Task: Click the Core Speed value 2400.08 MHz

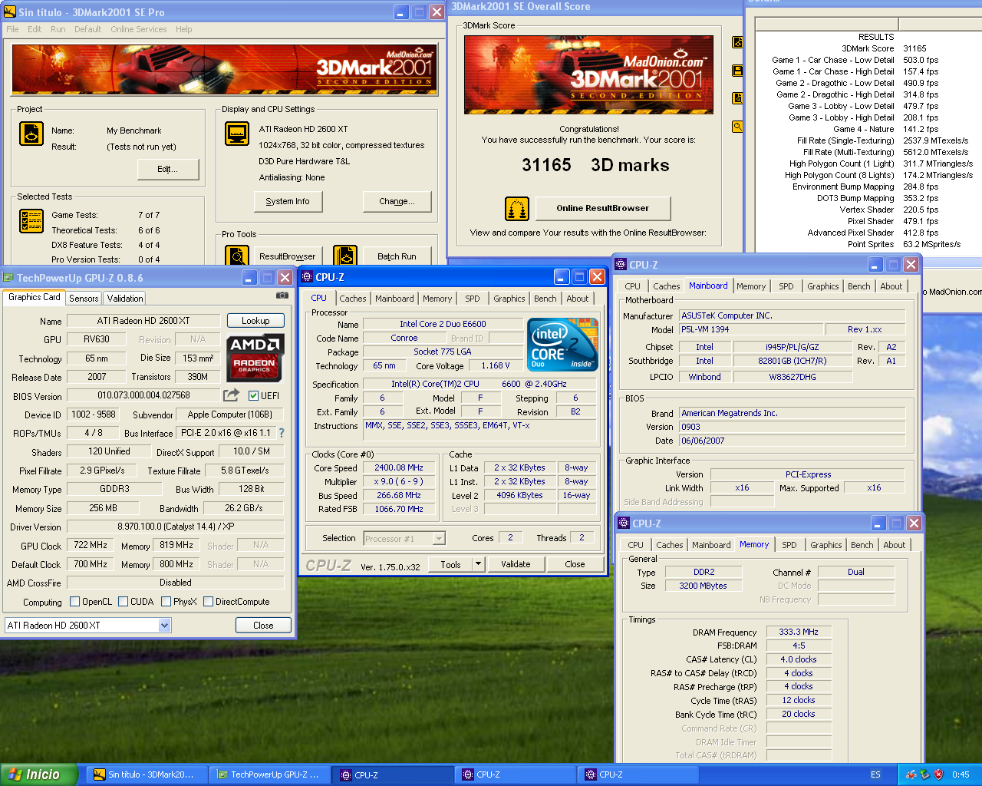Action: [x=399, y=467]
